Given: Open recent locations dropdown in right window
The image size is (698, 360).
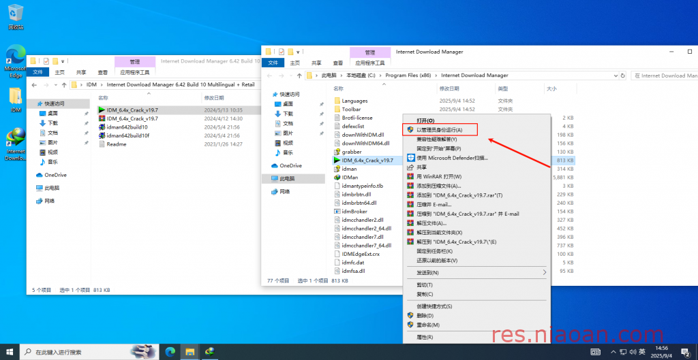Looking at the screenshot, I should (291, 76).
